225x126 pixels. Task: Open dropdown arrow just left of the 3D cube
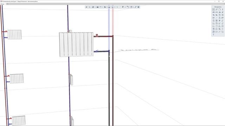(107, 7)
